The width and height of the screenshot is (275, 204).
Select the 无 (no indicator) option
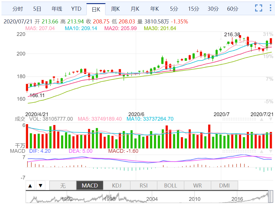point(63,185)
